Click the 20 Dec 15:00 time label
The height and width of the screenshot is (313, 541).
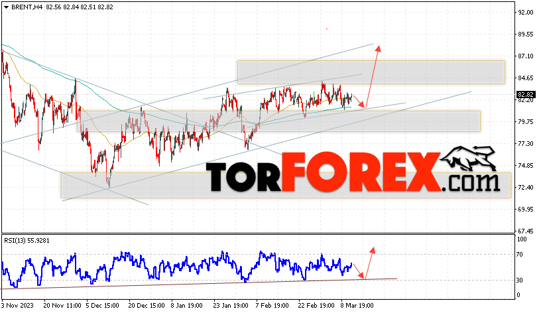(x=147, y=306)
